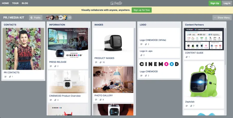
Task: Open the CINEMOOD logo image card
Action: (159, 64)
